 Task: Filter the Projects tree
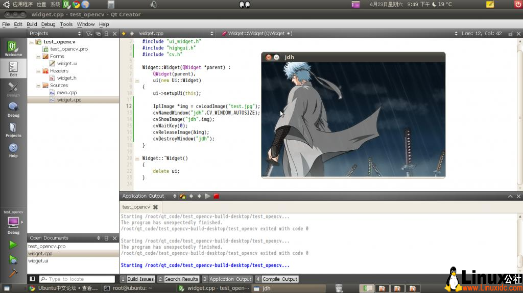(89, 34)
